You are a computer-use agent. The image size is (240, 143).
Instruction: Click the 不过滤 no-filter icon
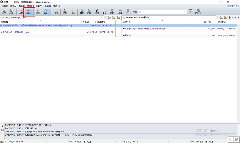click(198, 12)
